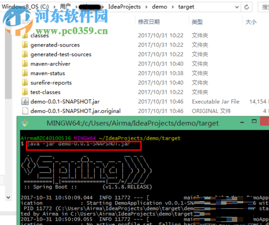
Task: Sort files by 修改日期 column
Action: (149, 22)
